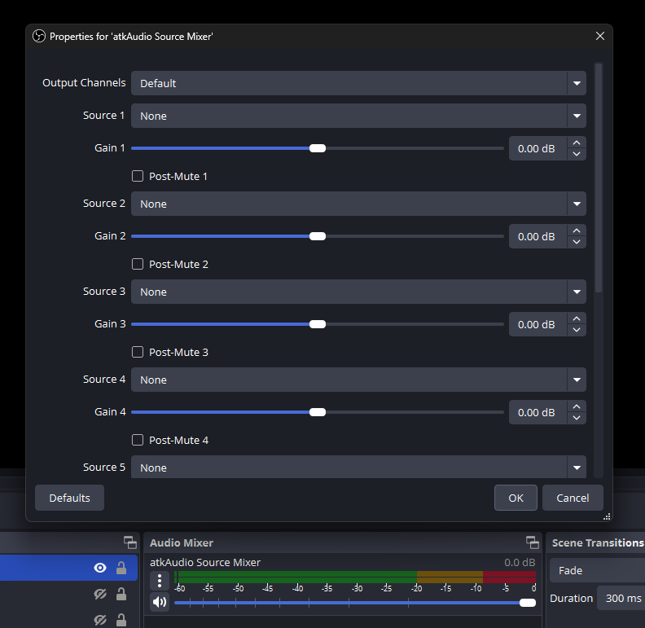Check the Post-Mute 4 option
The height and width of the screenshot is (628, 645).
point(138,440)
